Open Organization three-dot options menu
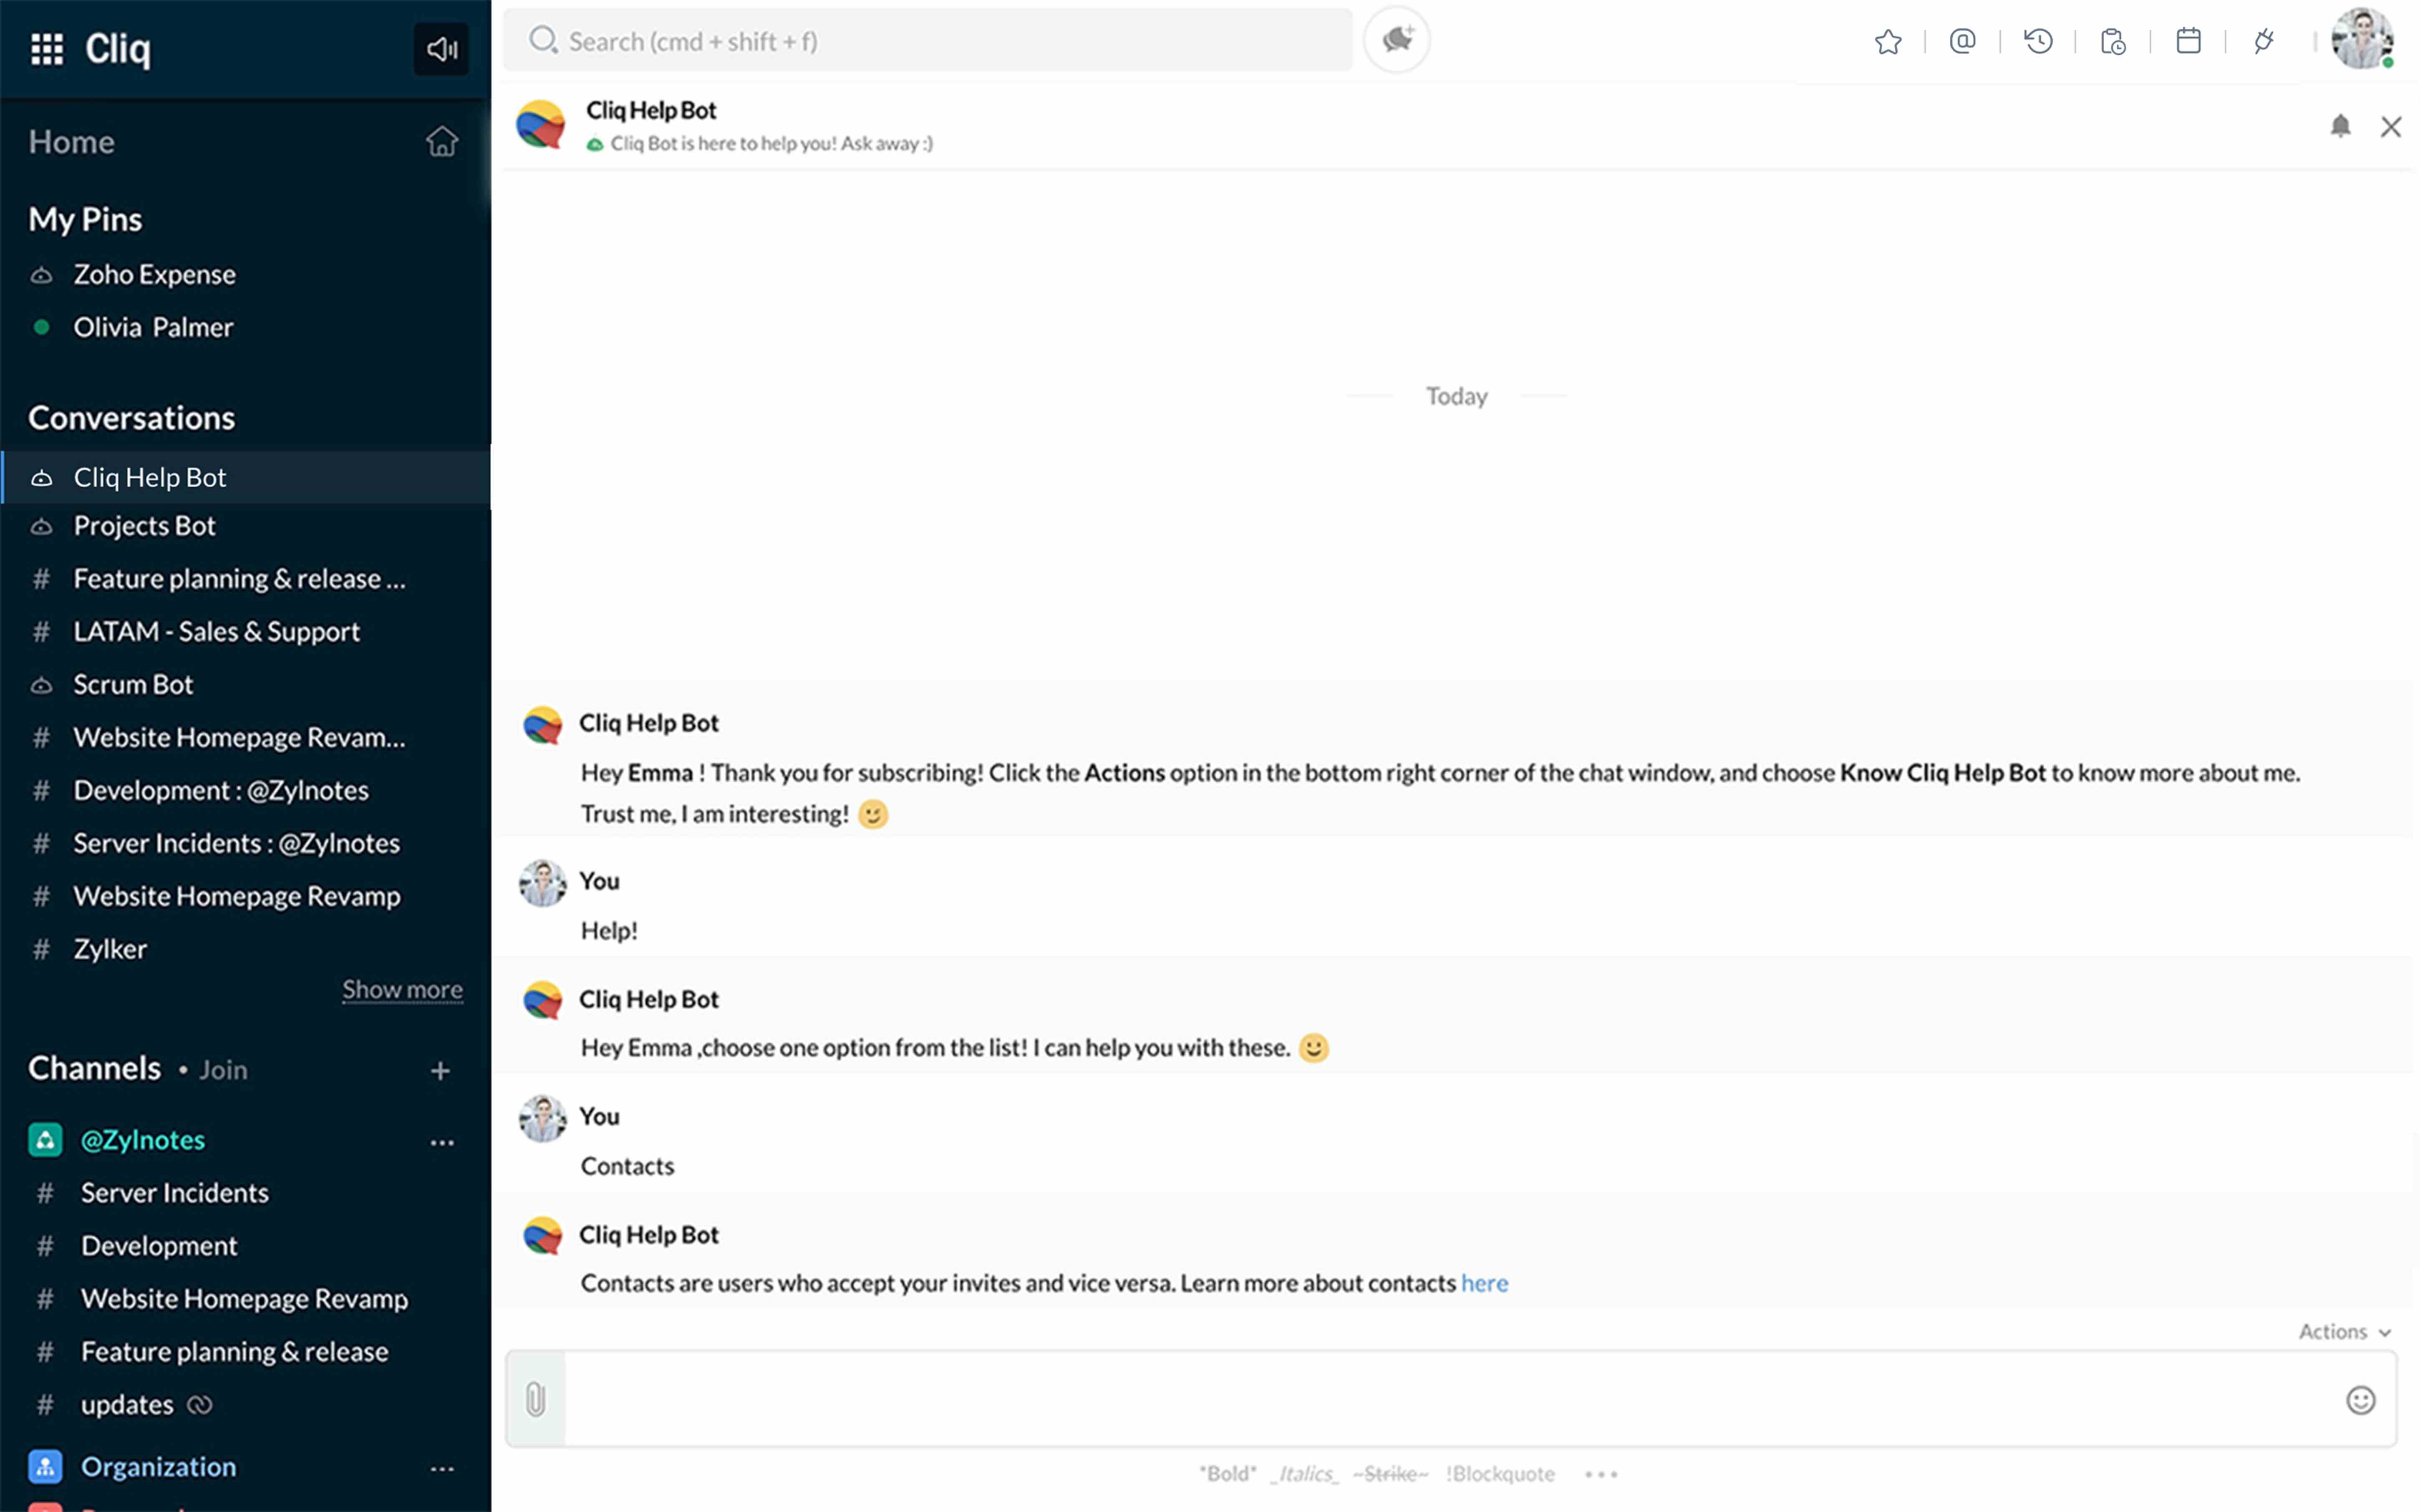 tap(442, 1469)
